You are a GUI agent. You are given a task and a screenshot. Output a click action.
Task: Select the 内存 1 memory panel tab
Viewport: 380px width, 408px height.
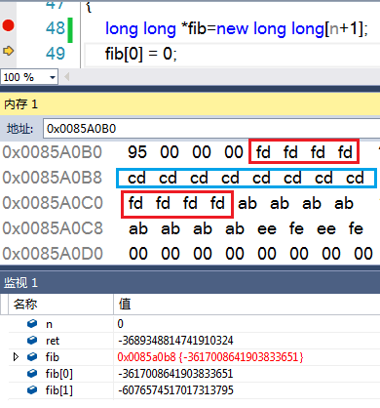20,104
